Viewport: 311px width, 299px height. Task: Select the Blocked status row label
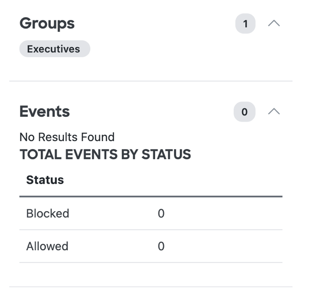[48, 213]
